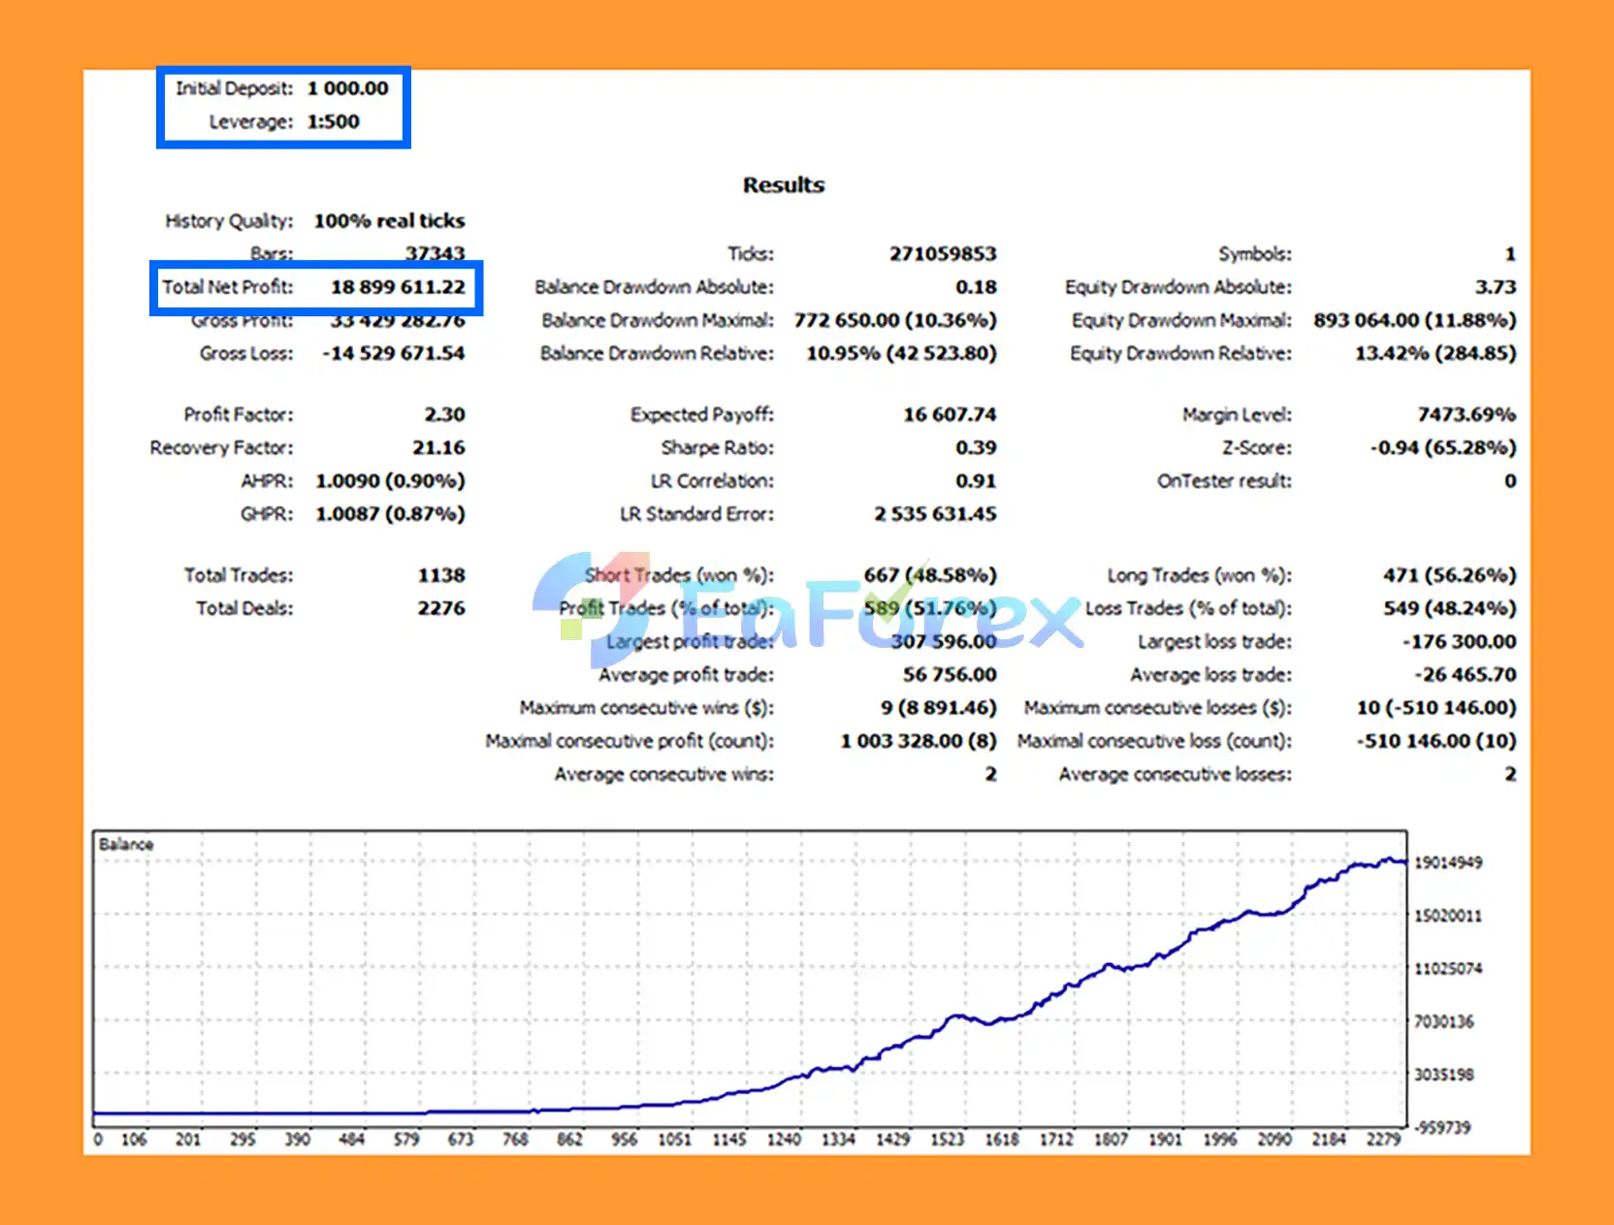Select the Margin Level 7473.69% value
The width and height of the screenshot is (1614, 1225).
point(1467,414)
